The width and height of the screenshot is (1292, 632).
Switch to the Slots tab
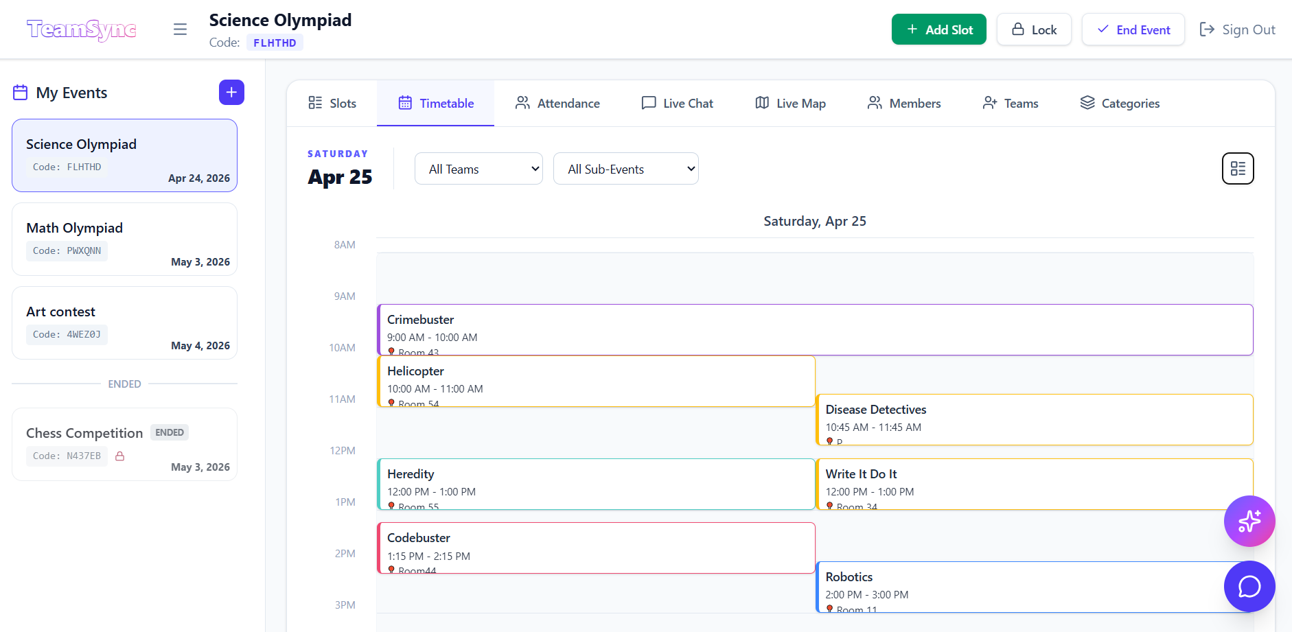332,104
